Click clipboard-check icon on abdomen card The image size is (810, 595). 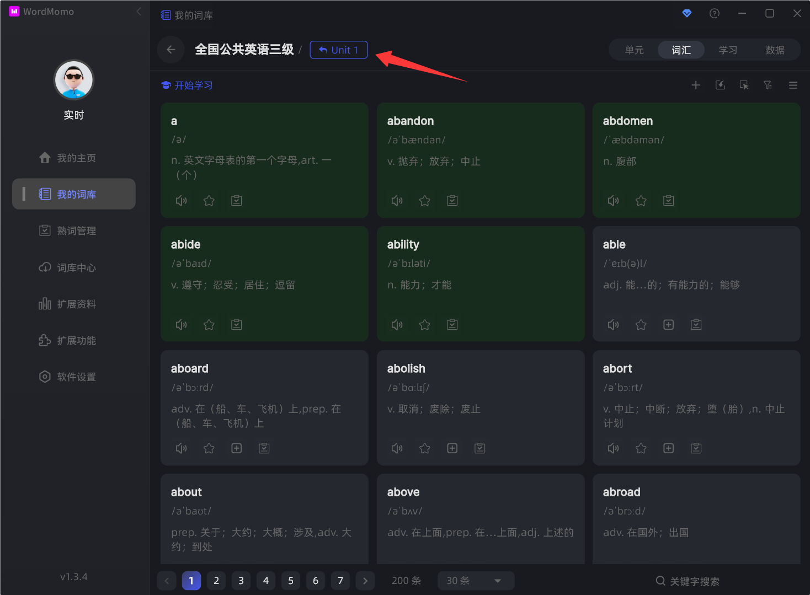tap(669, 201)
